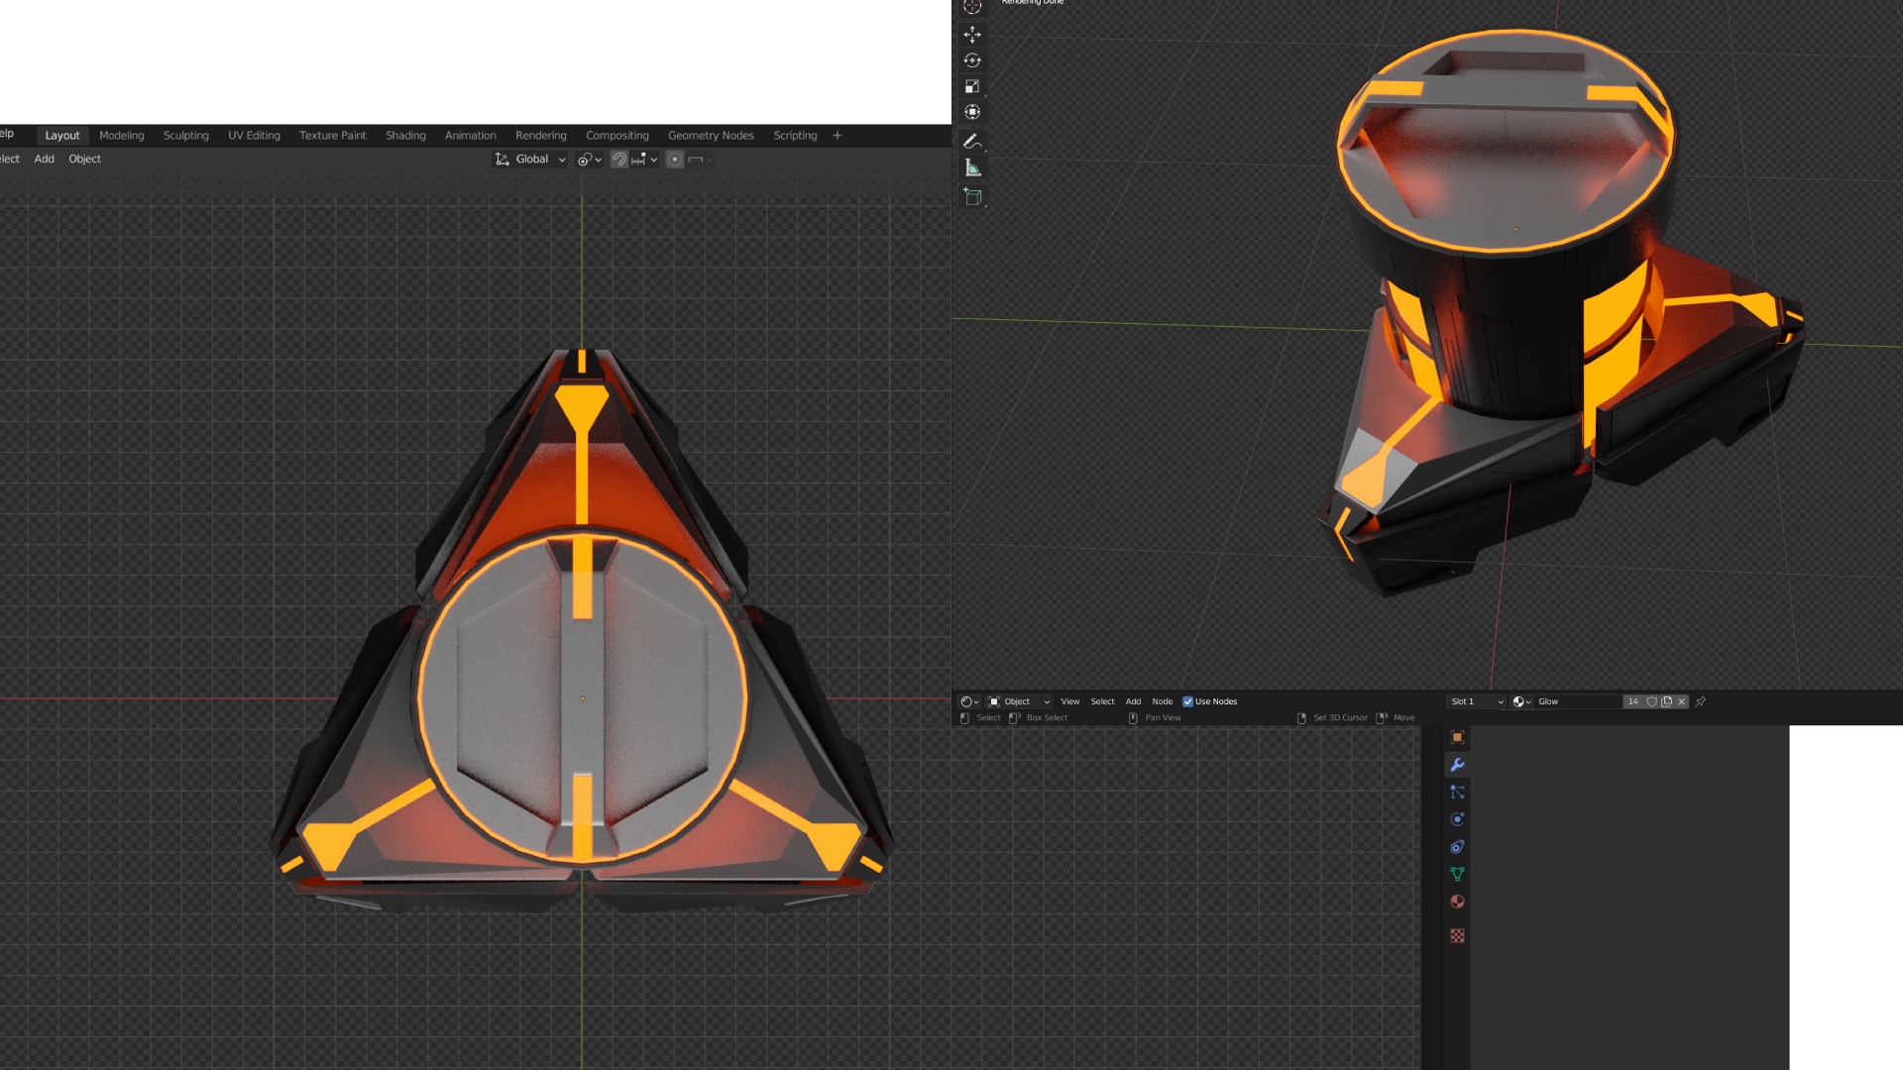Toggle snapping magnet button

619,160
